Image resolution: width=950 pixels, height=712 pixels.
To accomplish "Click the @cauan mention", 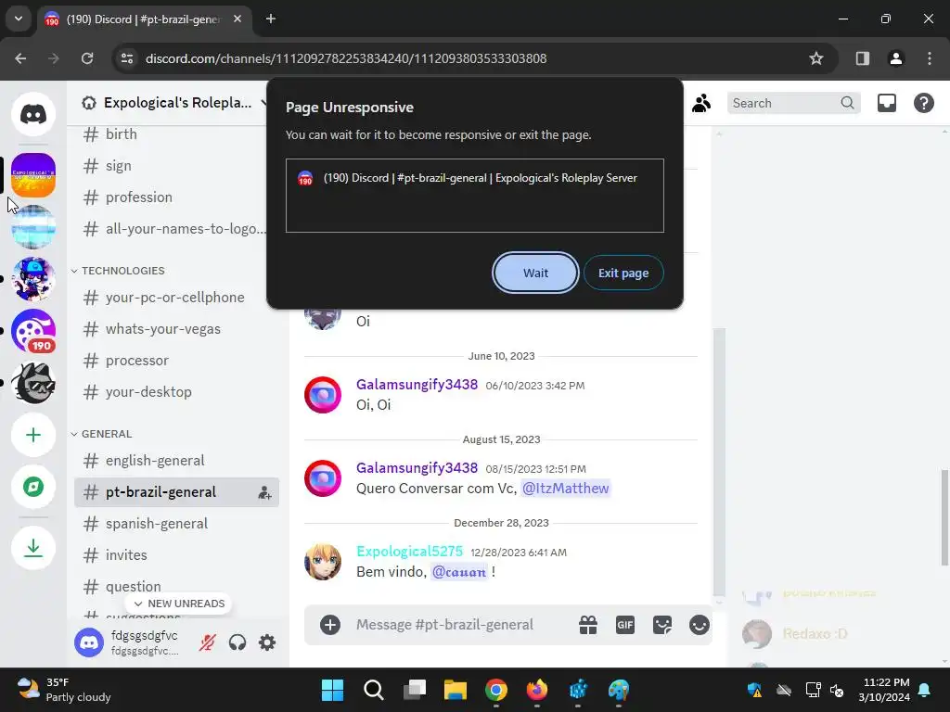I will pos(458,572).
